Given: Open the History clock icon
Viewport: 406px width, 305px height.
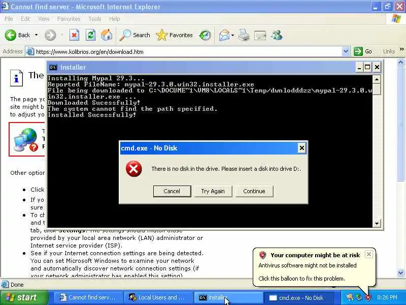Looking at the screenshot, I should click(205, 35).
